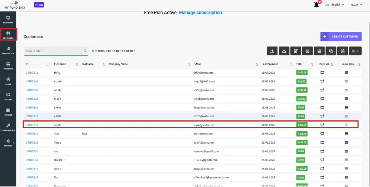Viewport: 370px width, 187px height.
Task: Expand the Settings submenu arrow
Action: (14, 143)
